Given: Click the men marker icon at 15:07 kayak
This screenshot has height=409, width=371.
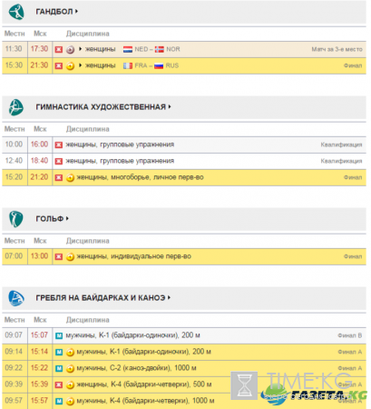Looking at the screenshot, I should (x=59, y=335).
